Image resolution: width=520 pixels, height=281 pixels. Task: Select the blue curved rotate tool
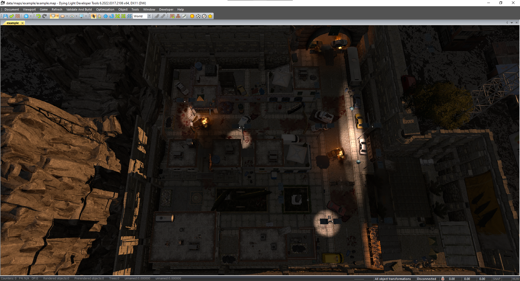coord(112,16)
